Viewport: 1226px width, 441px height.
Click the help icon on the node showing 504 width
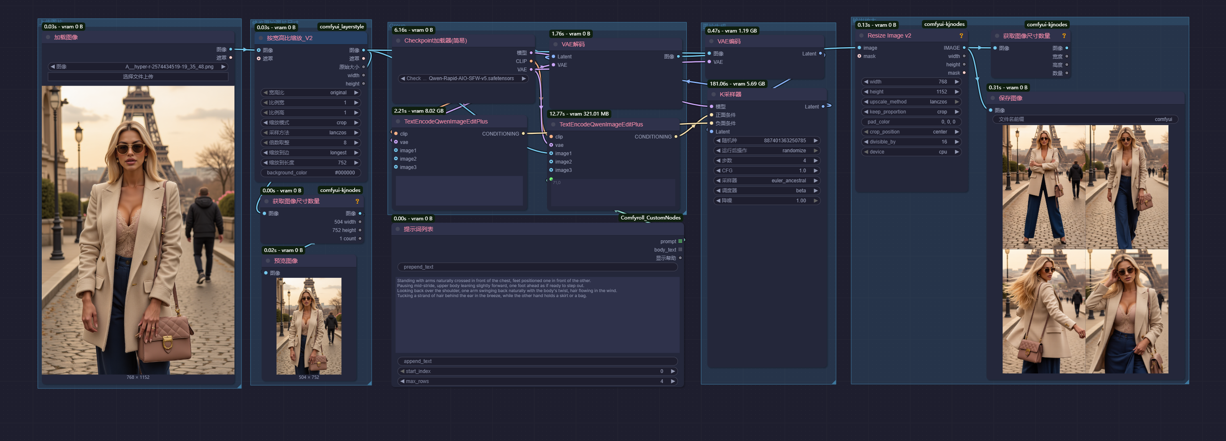357,202
